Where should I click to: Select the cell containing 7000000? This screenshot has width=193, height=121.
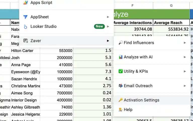tap(57, 93)
